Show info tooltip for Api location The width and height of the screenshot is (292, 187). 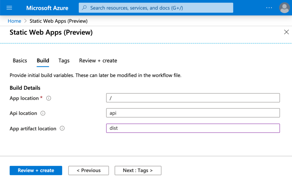[43, 113]
